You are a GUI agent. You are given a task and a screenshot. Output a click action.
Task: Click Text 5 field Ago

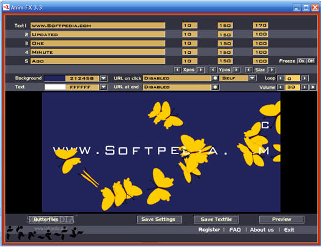tap(98, 61)
